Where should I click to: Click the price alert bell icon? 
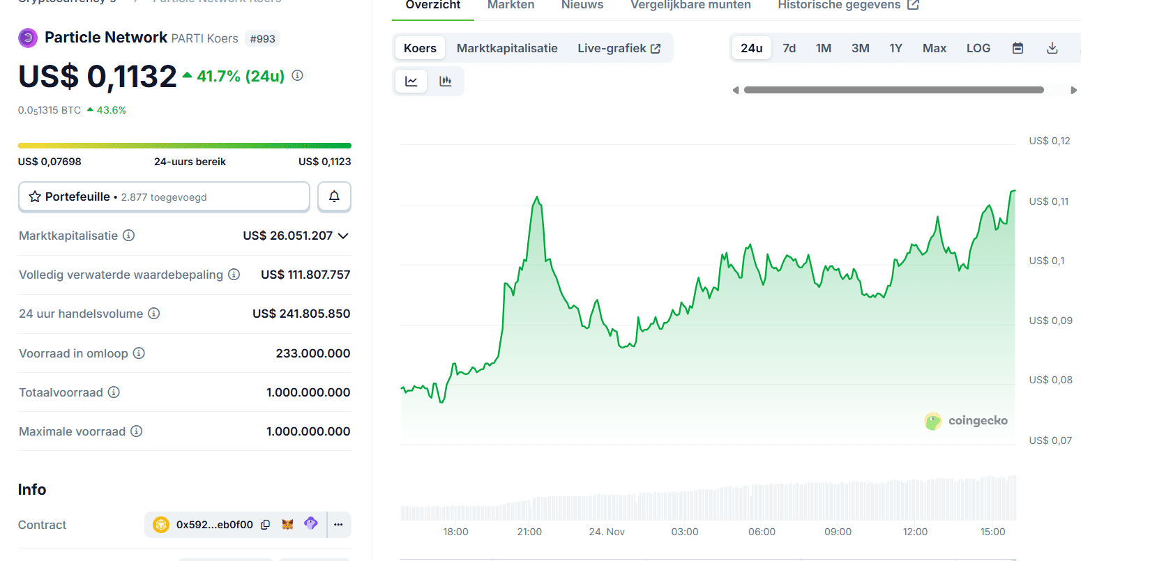[334, 197]
